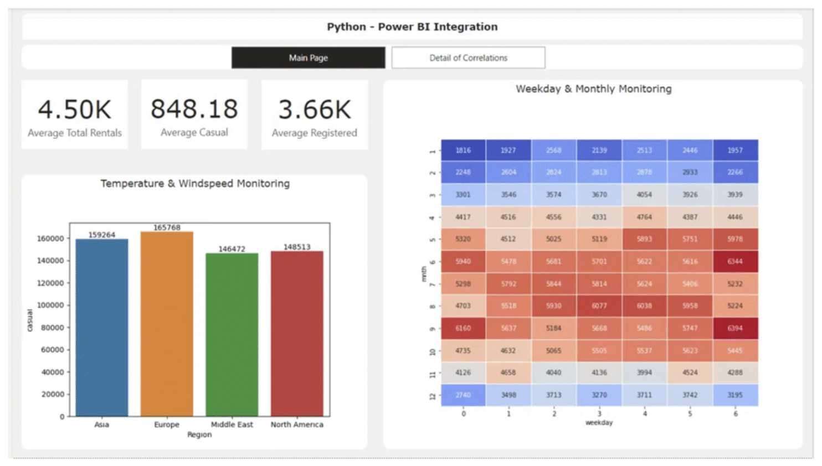This screenshot has width=822, height=466.
Task: Click heatmap cell with value 6077
Action: 599,306
